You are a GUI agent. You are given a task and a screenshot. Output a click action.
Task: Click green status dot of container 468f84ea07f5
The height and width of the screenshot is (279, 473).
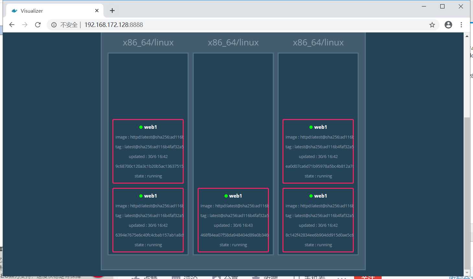click(226, 196)
